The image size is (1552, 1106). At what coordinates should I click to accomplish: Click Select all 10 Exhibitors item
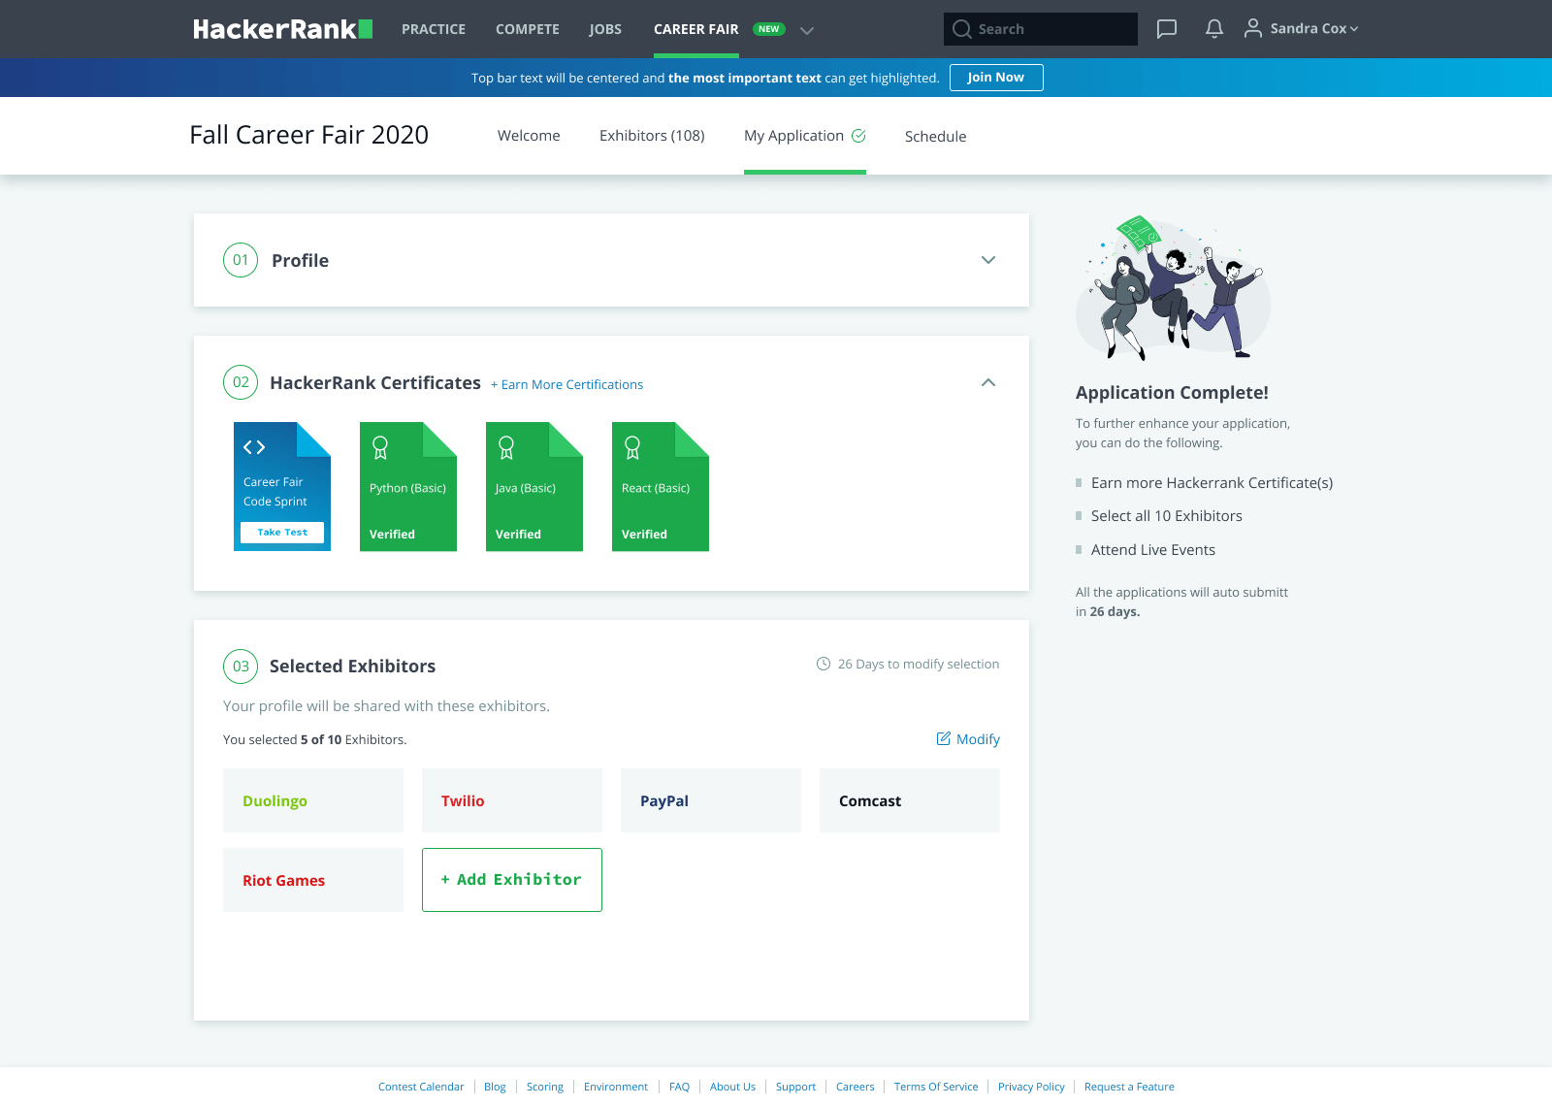click(1167, 516)
